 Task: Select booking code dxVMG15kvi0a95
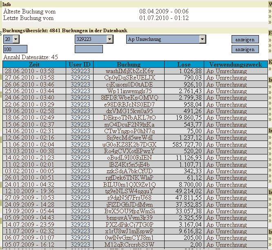[129, 111]
